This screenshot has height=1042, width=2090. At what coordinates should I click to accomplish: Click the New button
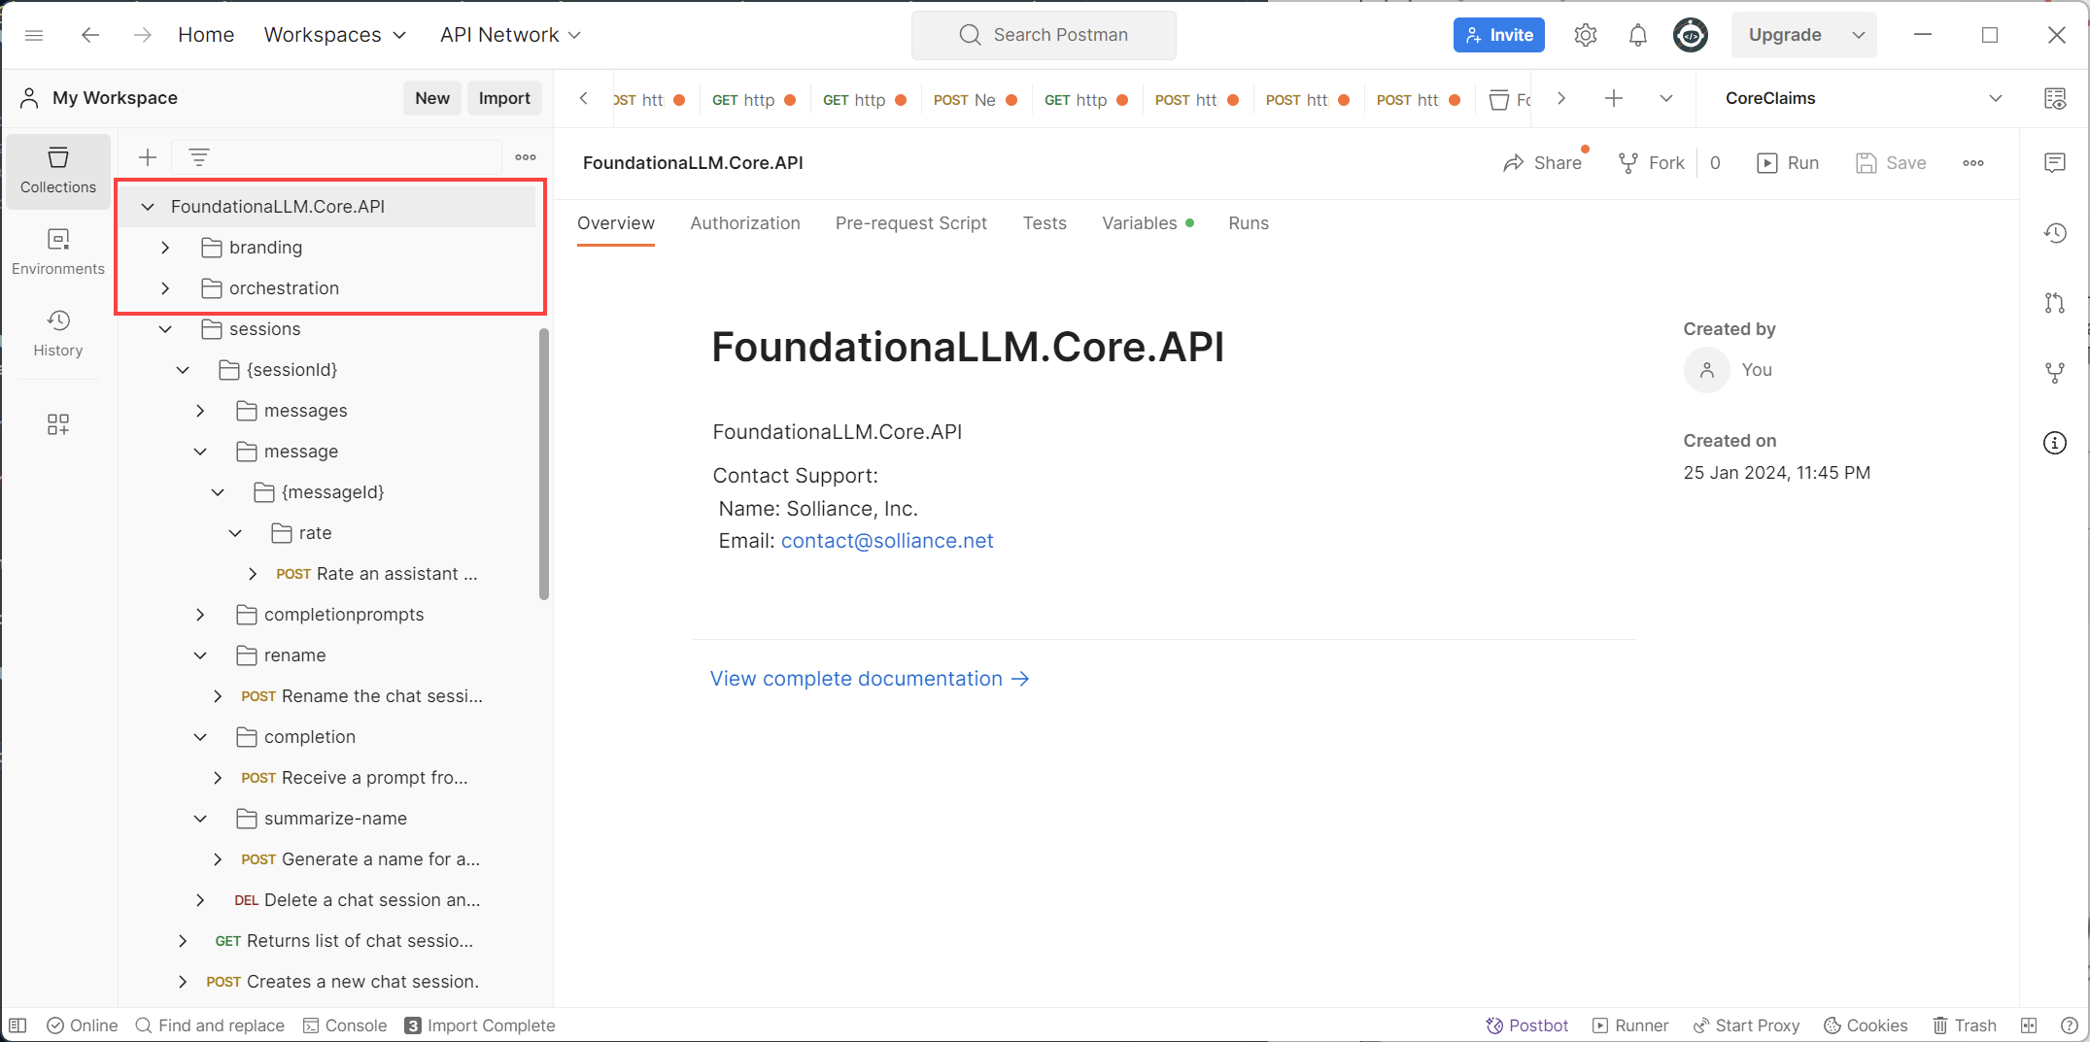pyautogui.click(x=432, y=98)
